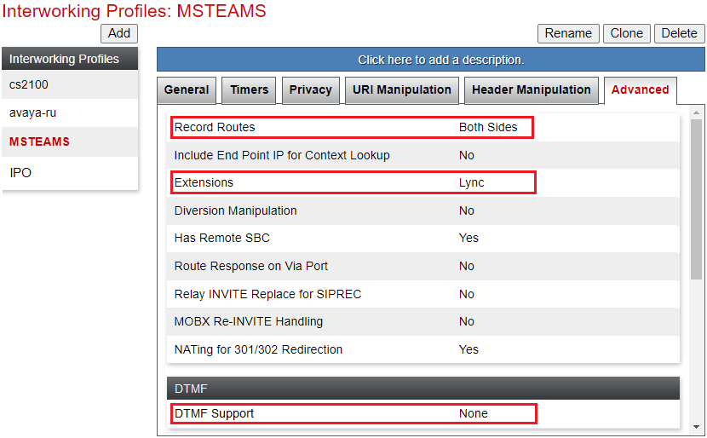Switch to the Timers tab
This screenshot has height=438, width=707.
pyautogui.click(x=249, y=90)
